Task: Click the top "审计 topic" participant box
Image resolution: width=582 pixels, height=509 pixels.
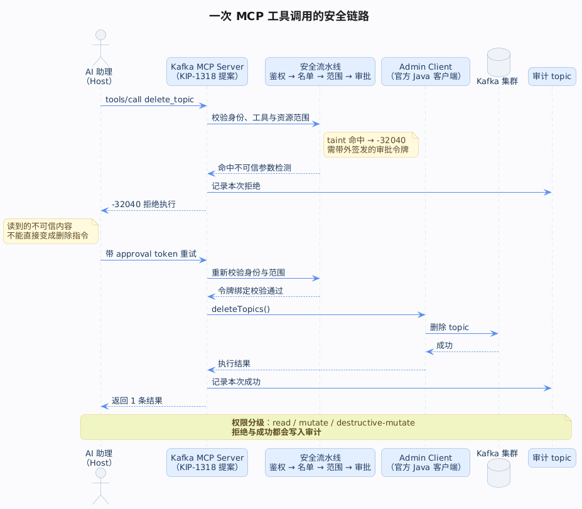Action: point(552,77)
